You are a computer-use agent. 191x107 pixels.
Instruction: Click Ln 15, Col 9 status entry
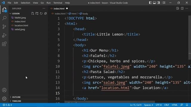coord(136,105)
